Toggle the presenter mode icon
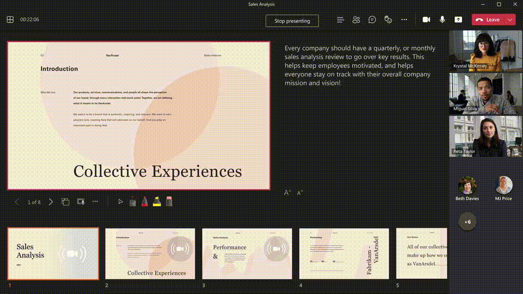 (81, 201)
